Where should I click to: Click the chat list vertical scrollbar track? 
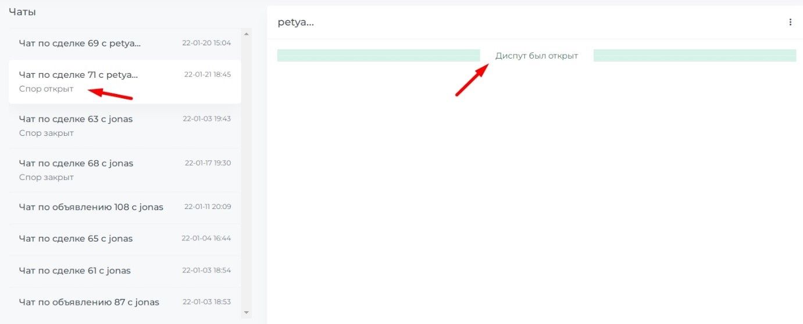[x=247, y=173]
